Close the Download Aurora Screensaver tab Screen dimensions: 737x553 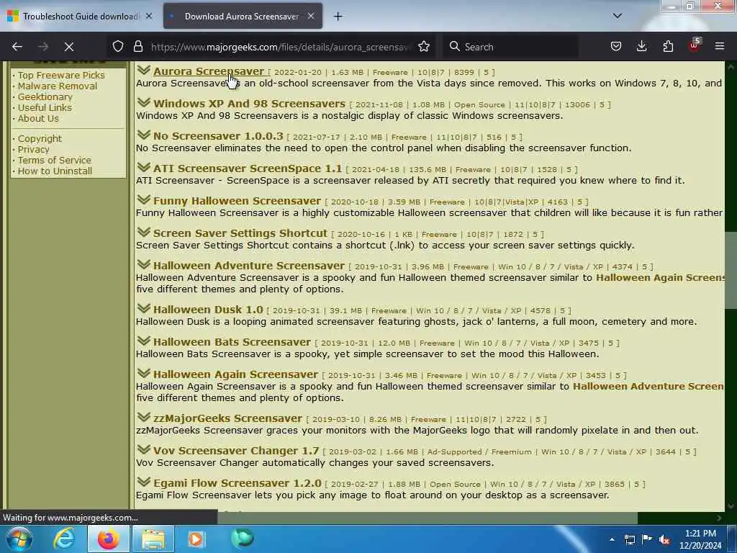[x=311, y=16]
